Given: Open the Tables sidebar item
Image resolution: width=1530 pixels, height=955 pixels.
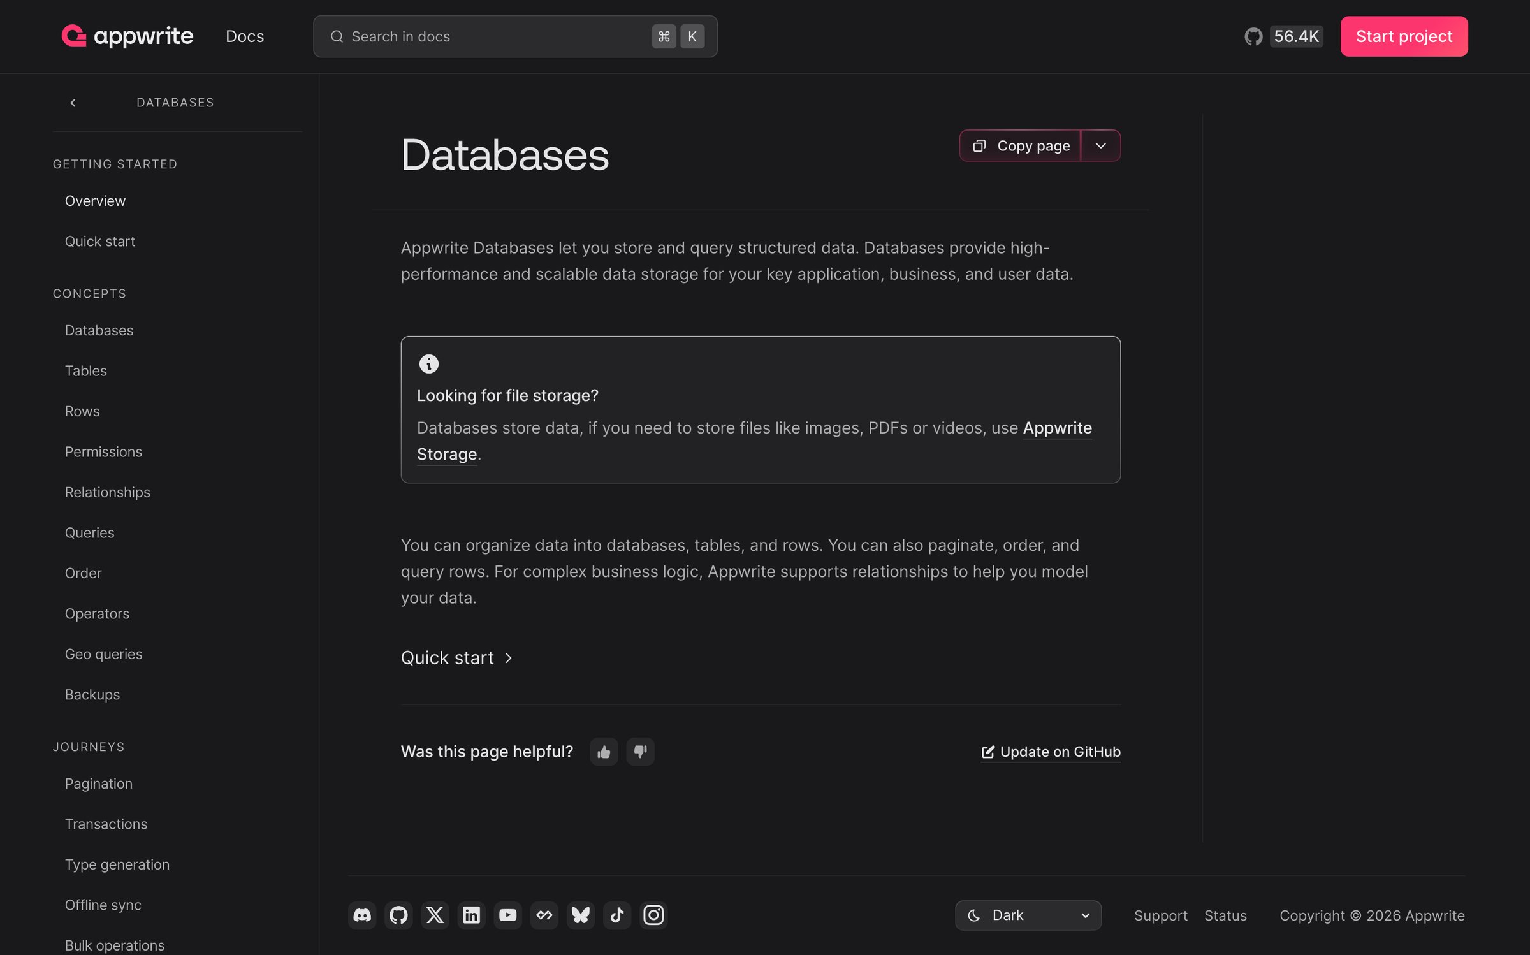Looking at the screenshot, I should (85, 371).
